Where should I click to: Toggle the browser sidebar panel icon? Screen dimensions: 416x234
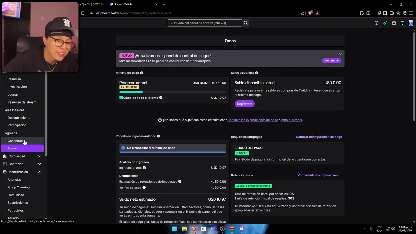pyautogui.click(x=385, y=13)
